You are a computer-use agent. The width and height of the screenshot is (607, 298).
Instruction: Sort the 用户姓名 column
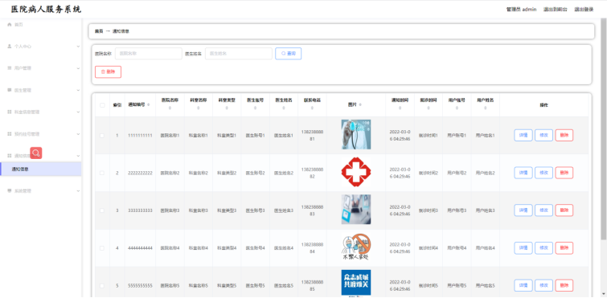[x=486, y=108]
